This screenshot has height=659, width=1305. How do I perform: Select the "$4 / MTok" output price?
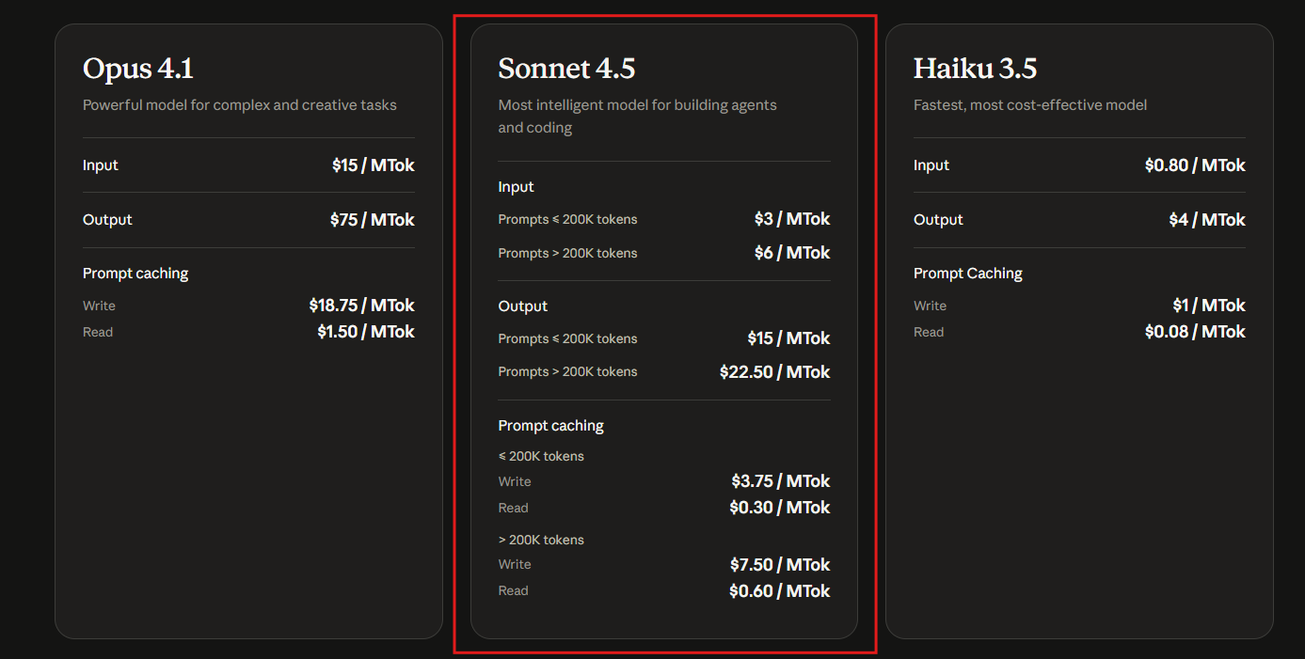click(x=1207, y=220)
